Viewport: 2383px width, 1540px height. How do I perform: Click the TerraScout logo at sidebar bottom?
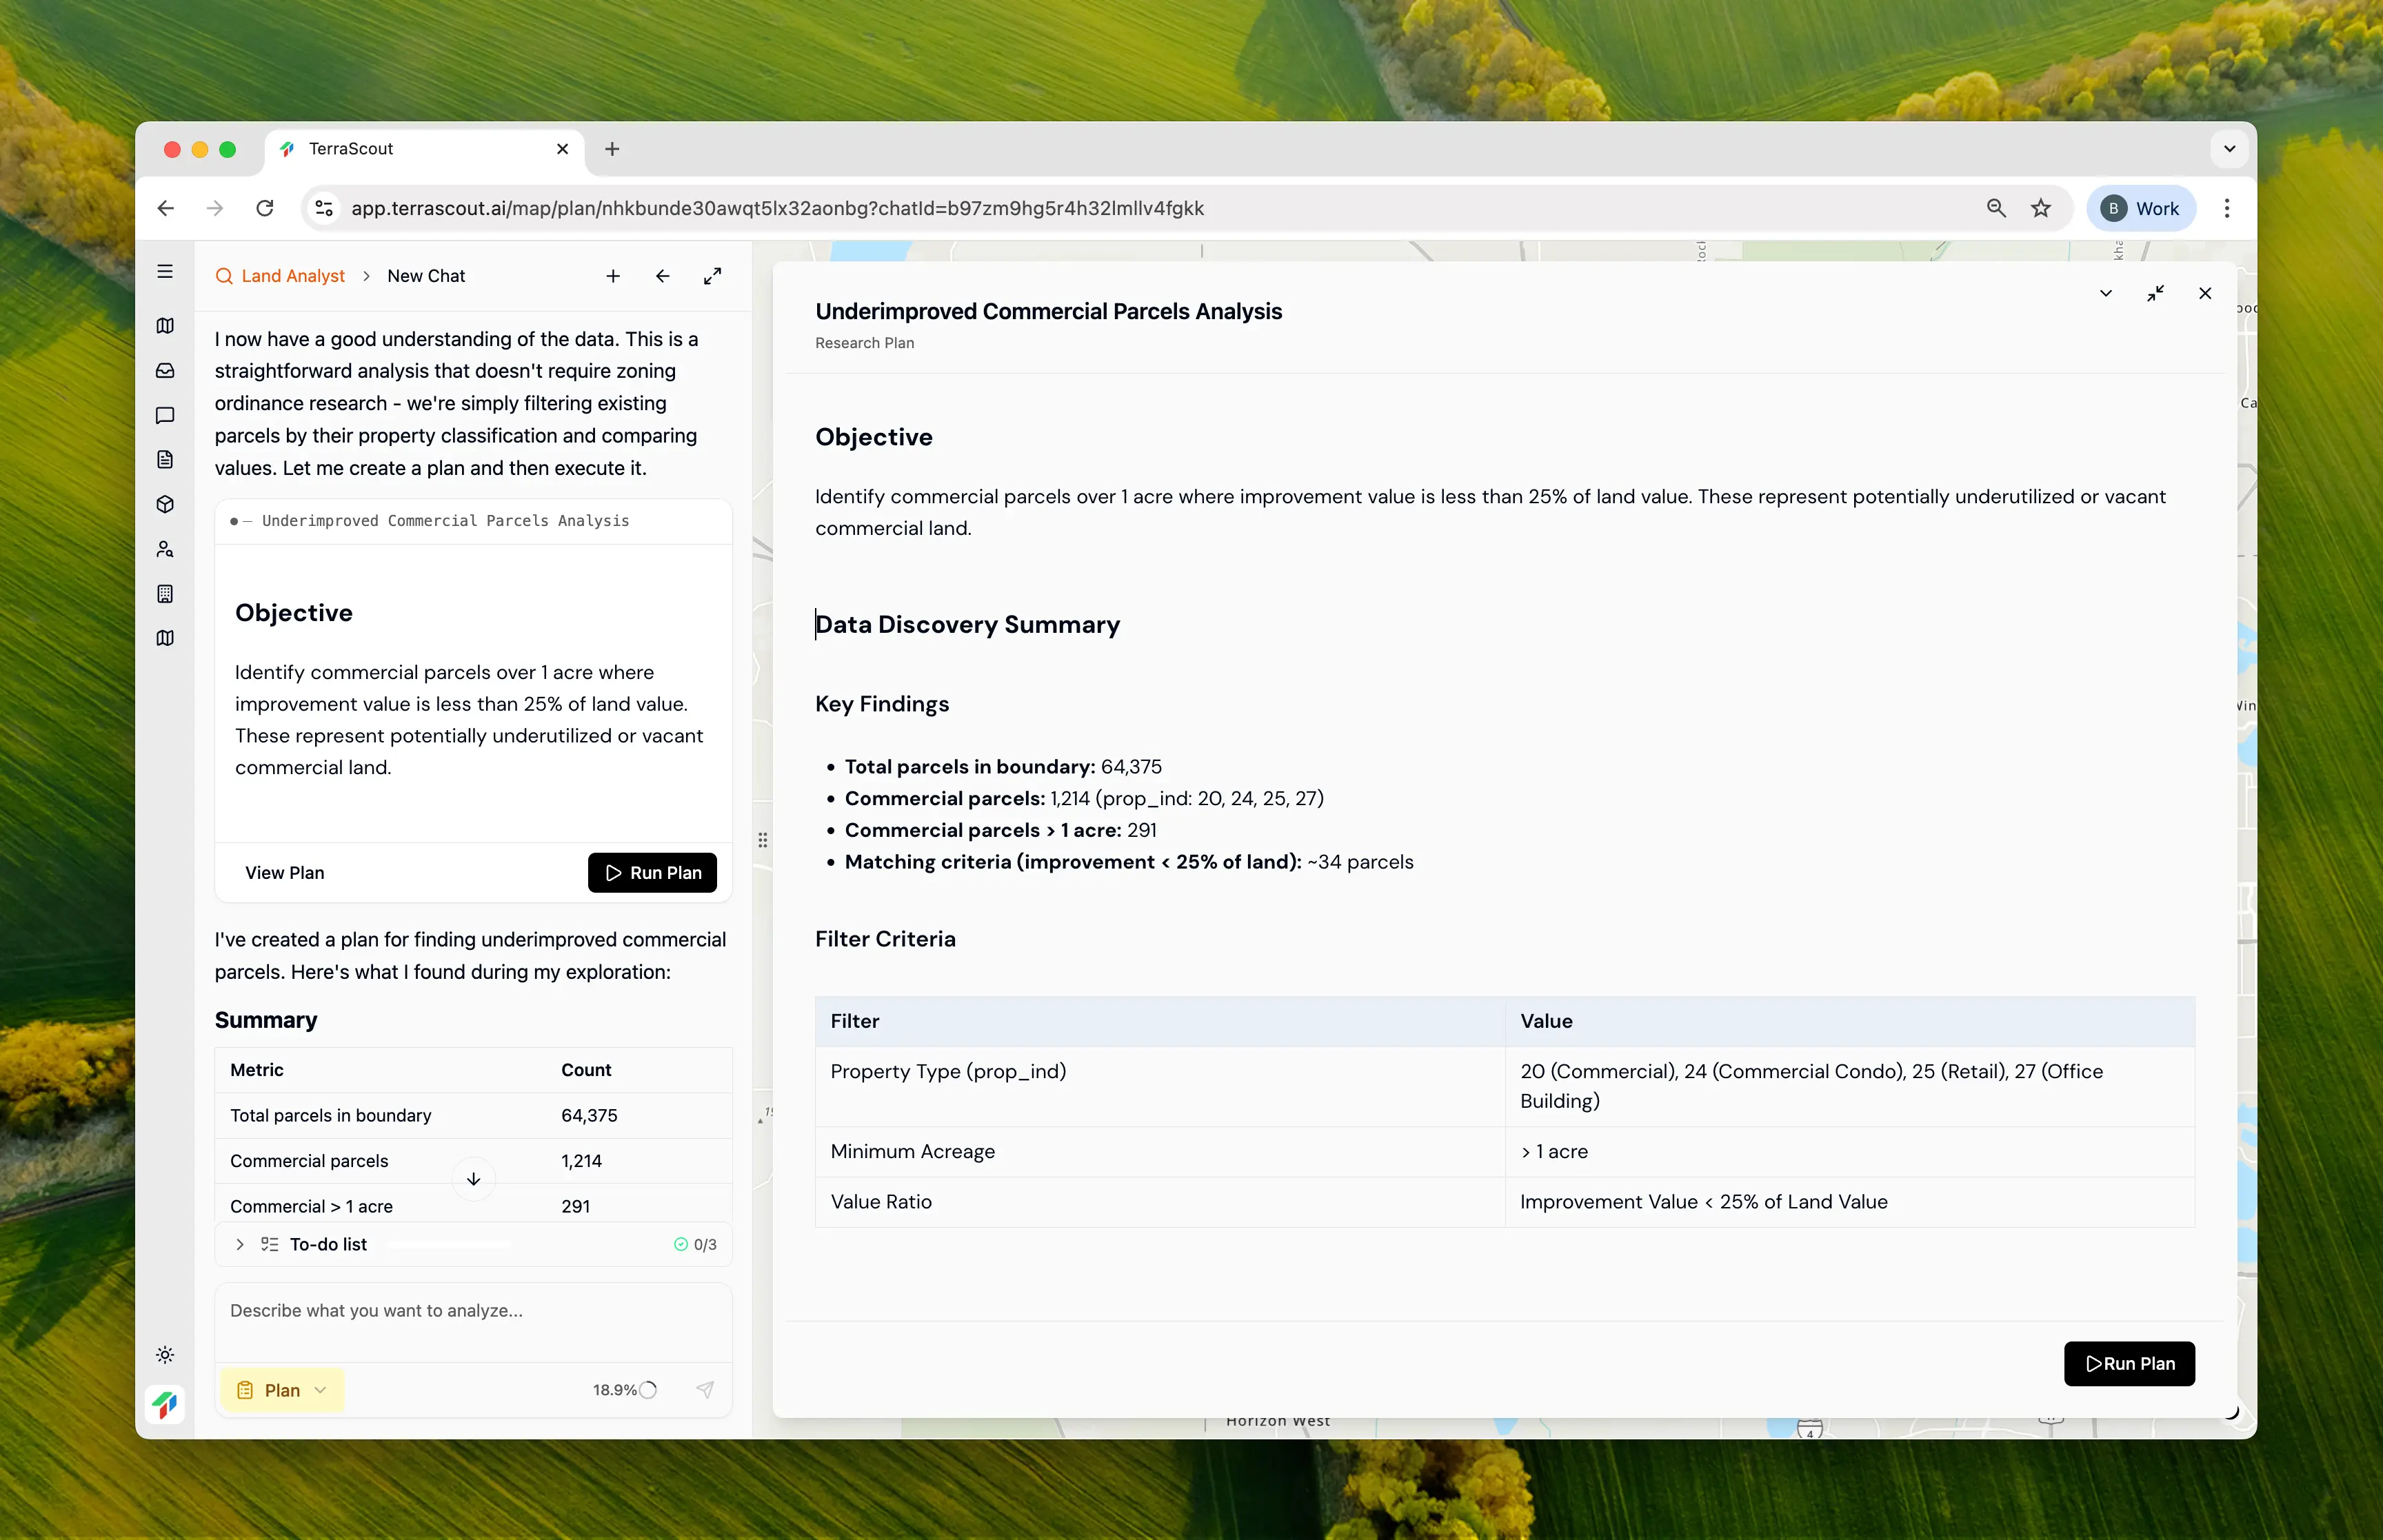pyautogui.click(x=165, y=1404)
